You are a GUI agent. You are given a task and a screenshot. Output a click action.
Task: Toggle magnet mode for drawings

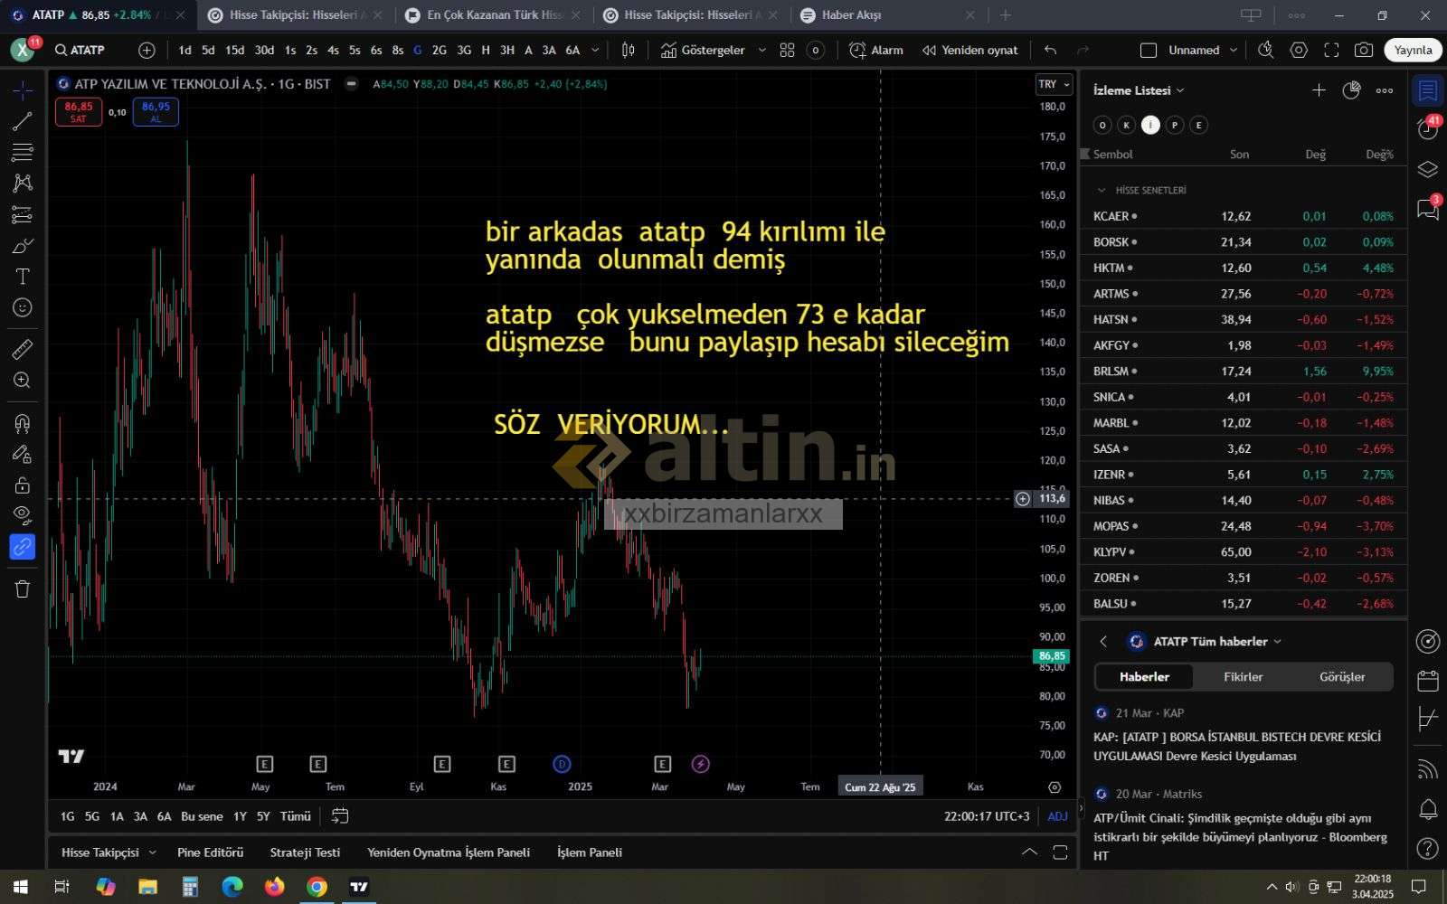click(23, 423)
